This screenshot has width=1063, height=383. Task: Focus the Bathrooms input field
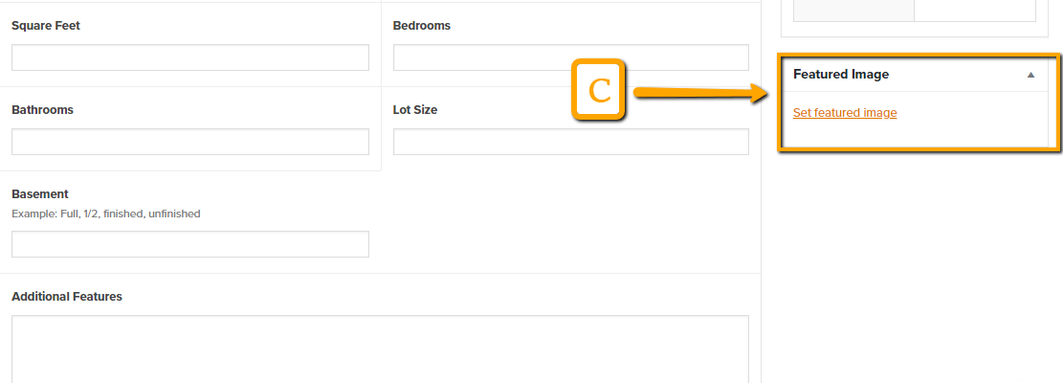click(x=190, y=142)
